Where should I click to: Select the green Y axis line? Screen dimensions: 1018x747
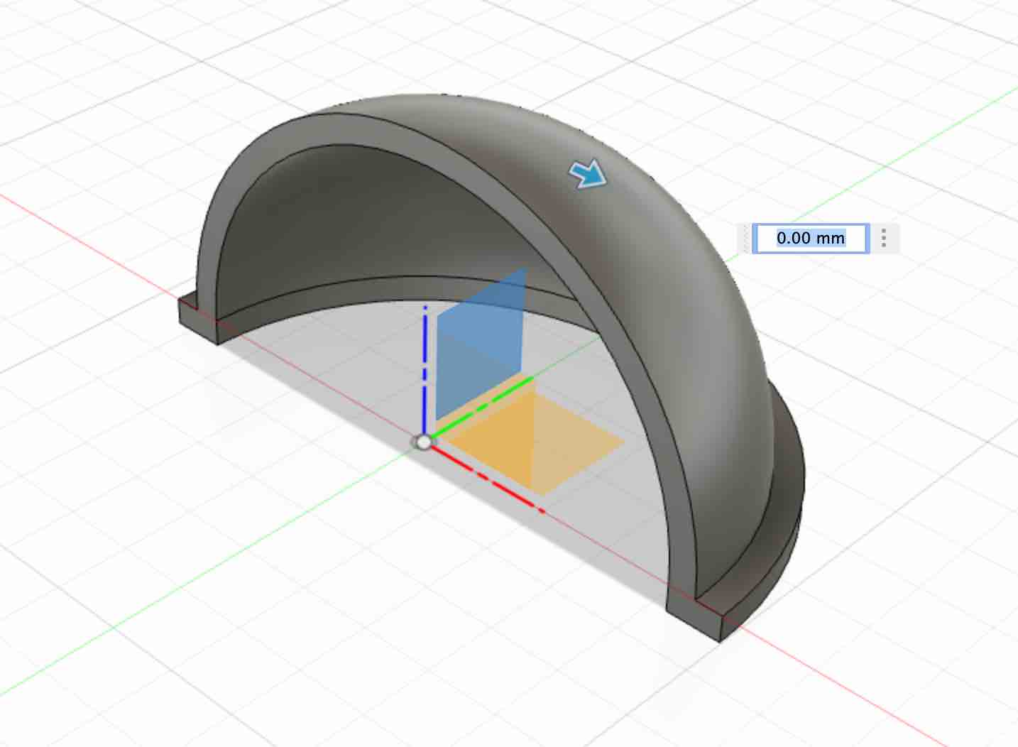[x=483, y=407]
